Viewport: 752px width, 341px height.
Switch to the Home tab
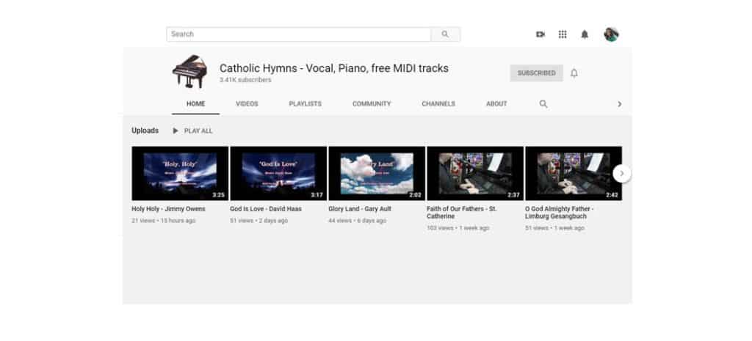pos(195,104)
